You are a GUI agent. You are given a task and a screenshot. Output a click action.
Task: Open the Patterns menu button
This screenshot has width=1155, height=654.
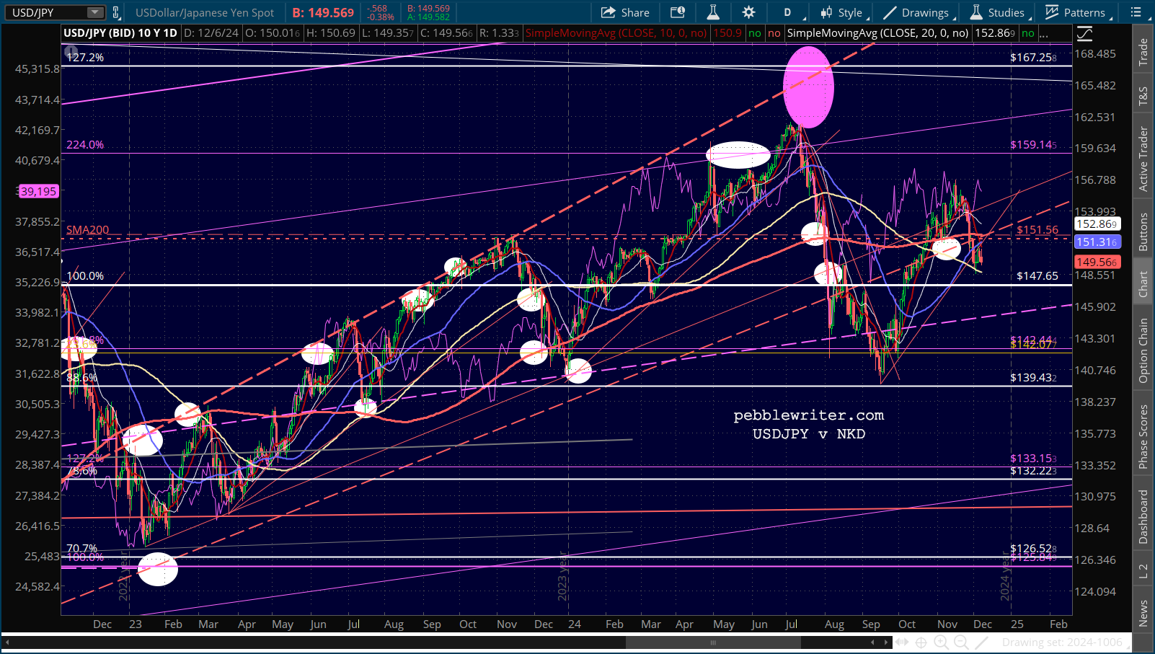[x=1079, y=12]
